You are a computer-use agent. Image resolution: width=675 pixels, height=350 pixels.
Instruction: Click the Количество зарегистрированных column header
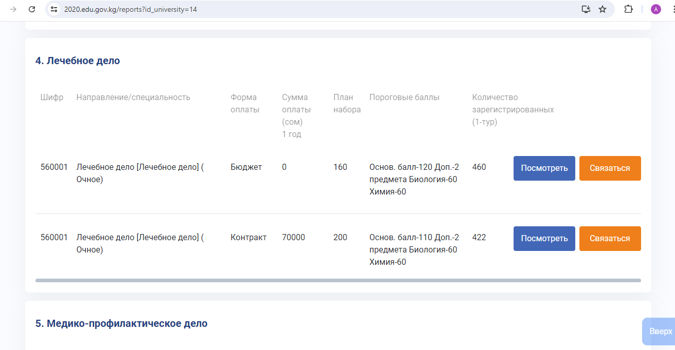513,109
